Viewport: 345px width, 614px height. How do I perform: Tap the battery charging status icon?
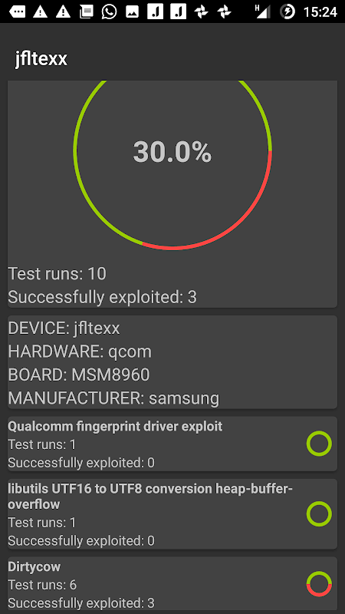[x=287, y=12]
